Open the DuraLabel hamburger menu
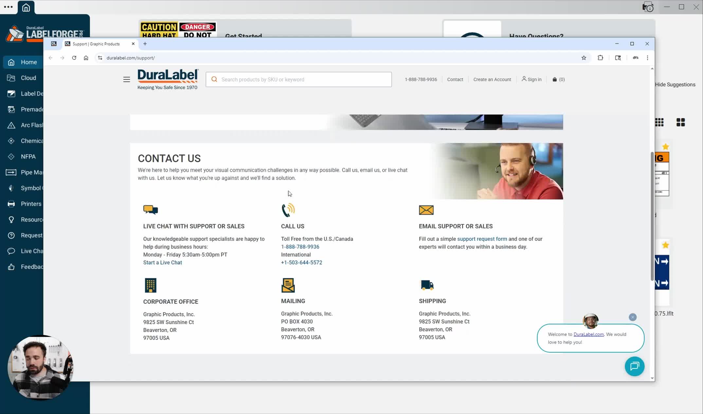The height and width of the screenshot is (414, 703). 127,79
